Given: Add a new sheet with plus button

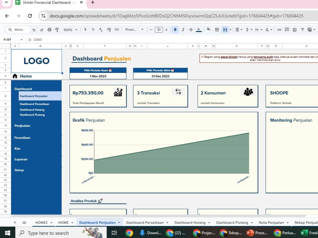Looking at the screenshot, I should (15, 222).
